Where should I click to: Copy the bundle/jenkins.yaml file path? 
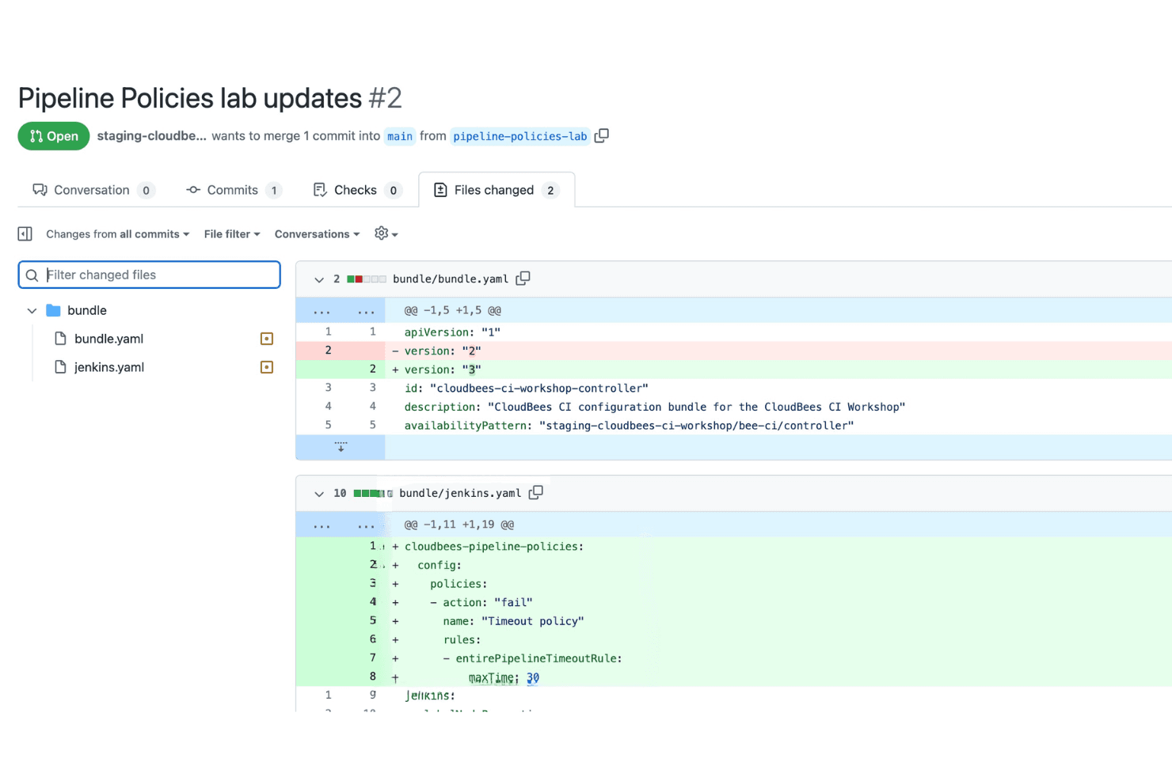[536, 492]
